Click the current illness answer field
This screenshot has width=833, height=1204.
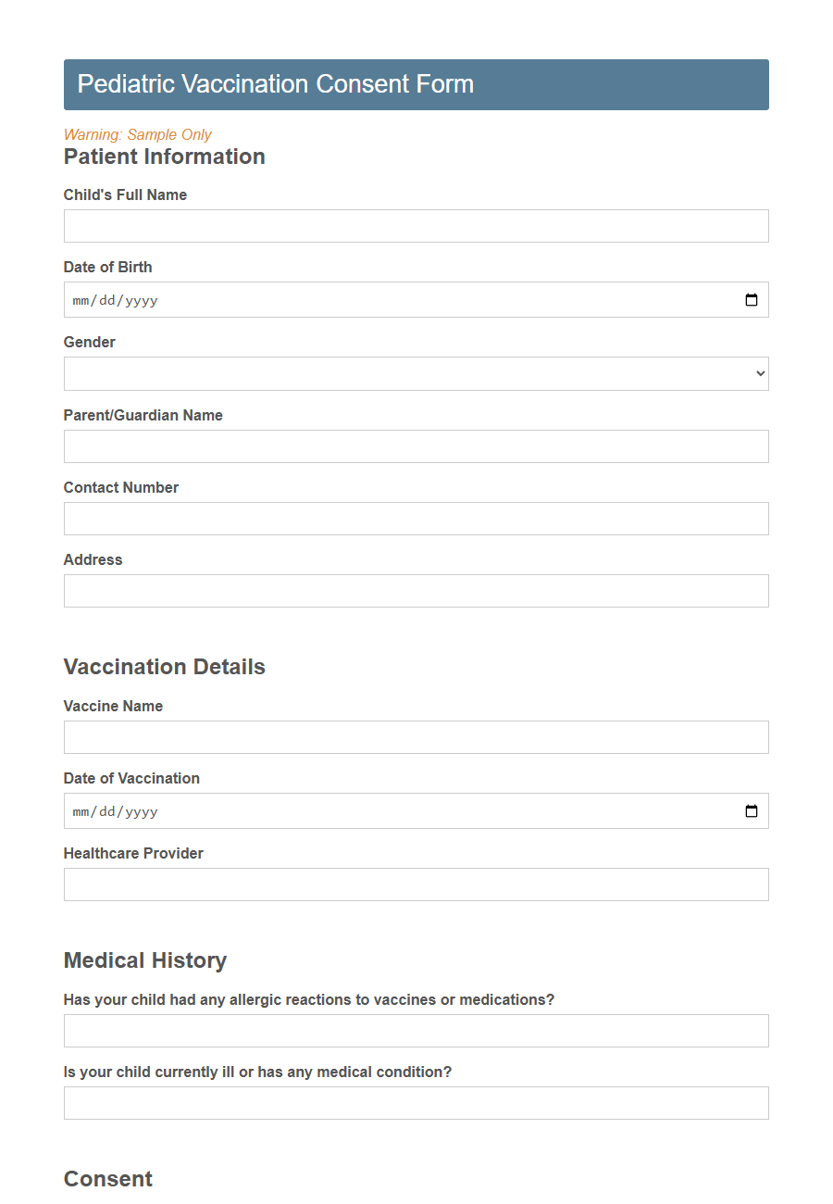416,1102
